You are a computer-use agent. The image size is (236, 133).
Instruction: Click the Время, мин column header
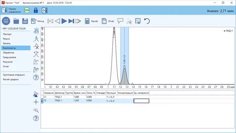click(80, 93)
